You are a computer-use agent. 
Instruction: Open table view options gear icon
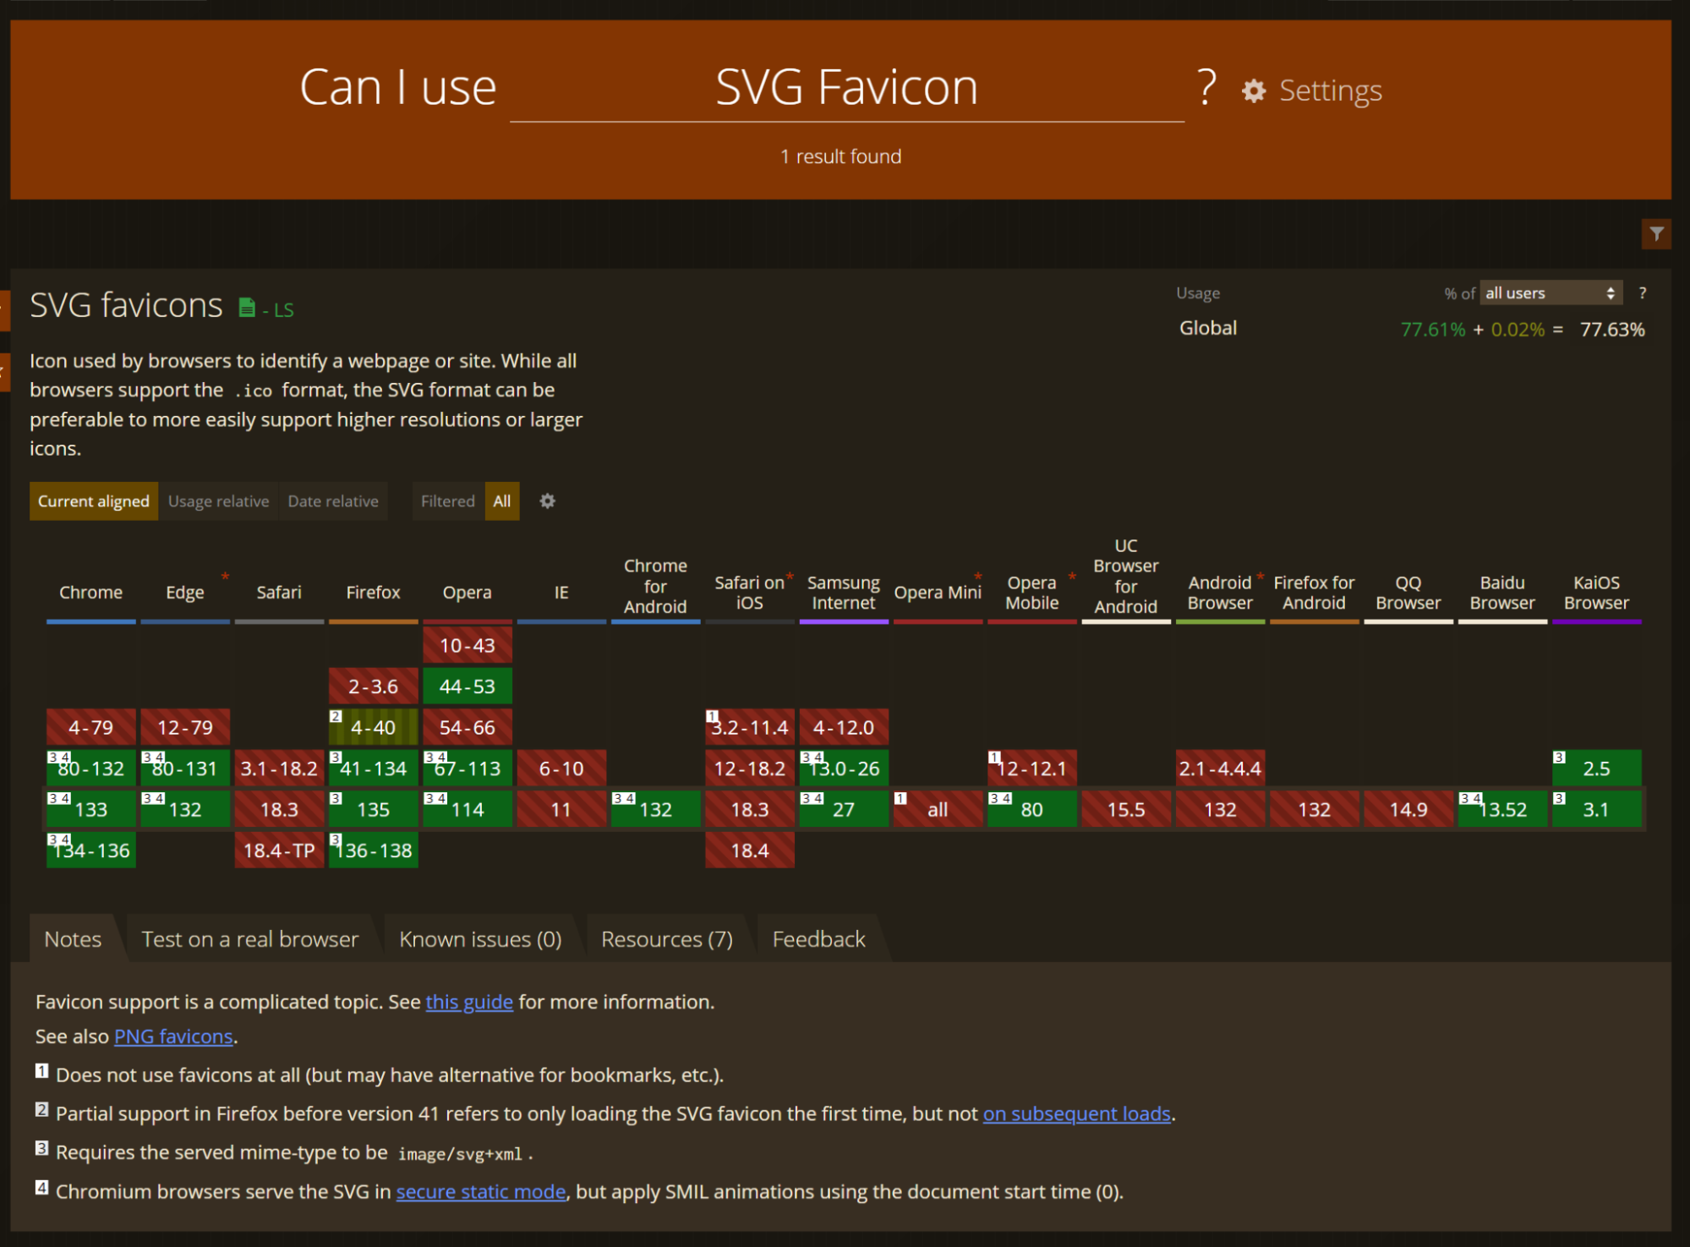point(548,501)
